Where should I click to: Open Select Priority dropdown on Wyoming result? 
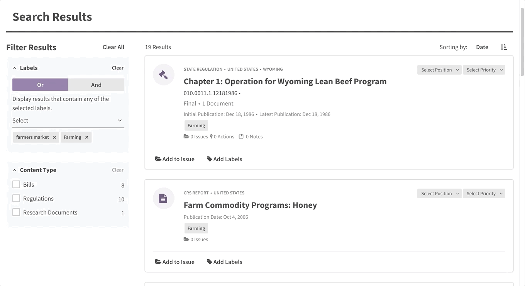(484, 70)
